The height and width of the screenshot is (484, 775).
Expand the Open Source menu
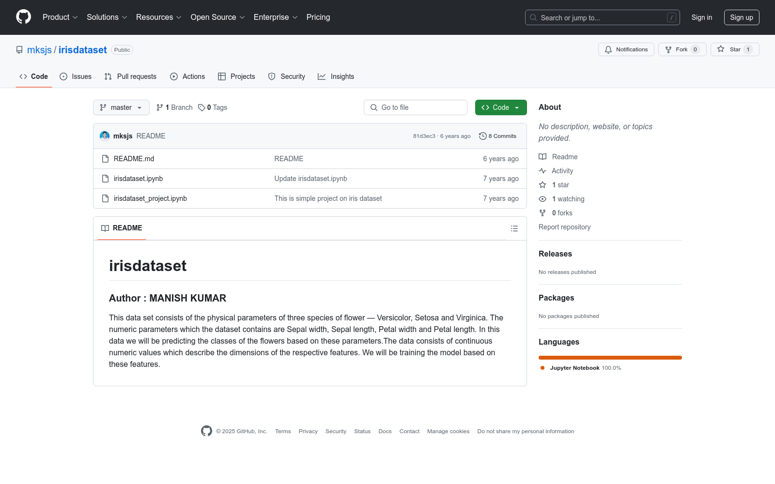tap(218, 17)
